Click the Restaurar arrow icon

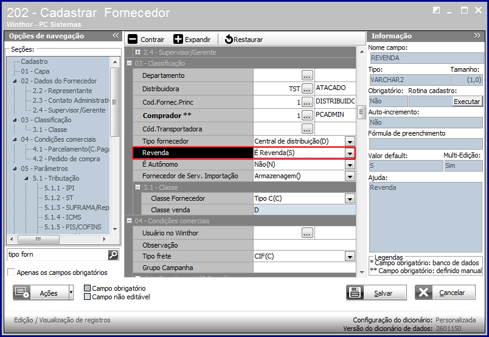coord(229,40)
